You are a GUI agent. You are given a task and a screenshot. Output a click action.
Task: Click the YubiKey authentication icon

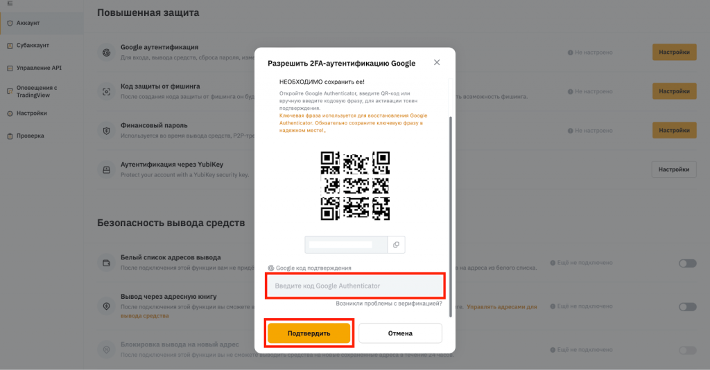click(106, 170)
